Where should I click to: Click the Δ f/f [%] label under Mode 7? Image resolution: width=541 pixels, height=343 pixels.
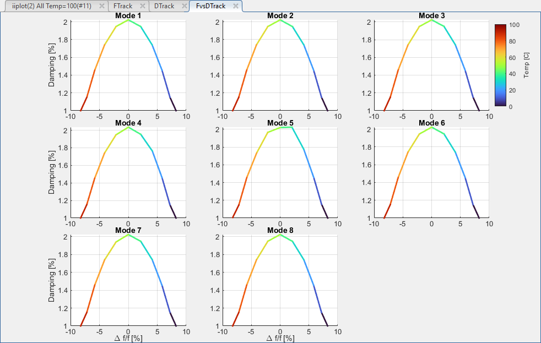click(x=128, y=338)
